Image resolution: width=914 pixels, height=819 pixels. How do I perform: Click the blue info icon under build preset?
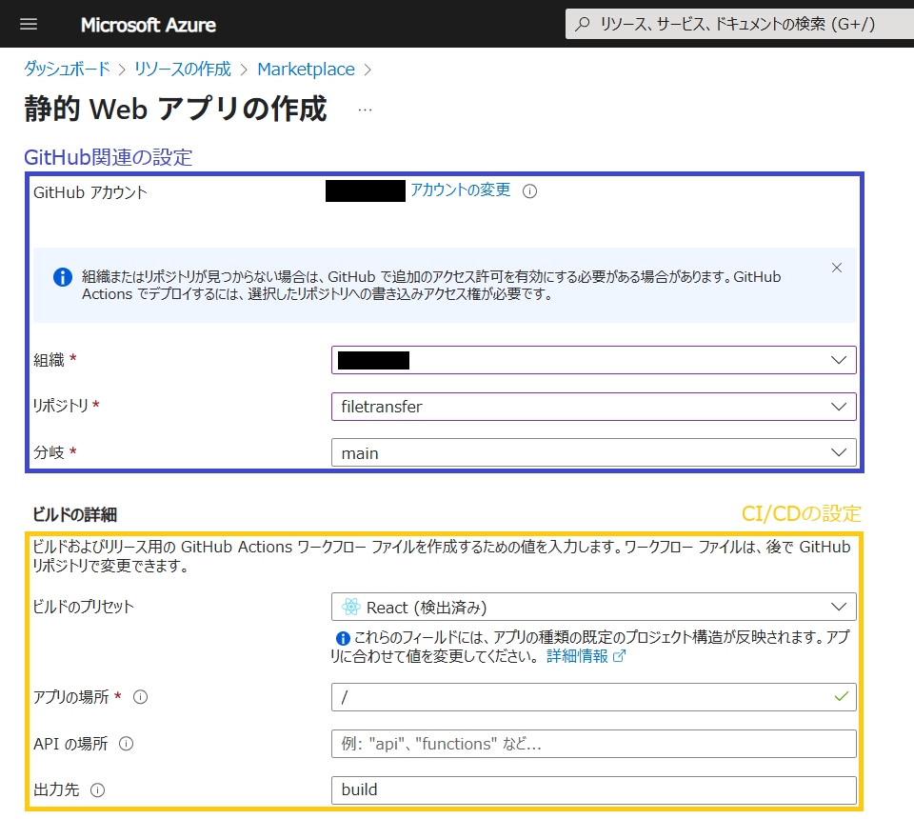click(x=343, y=638)
